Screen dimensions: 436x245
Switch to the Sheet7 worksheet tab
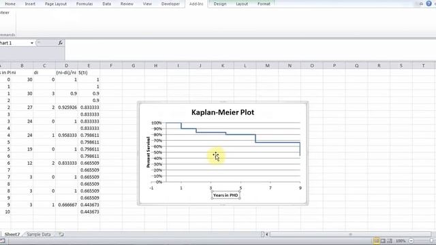pyautogui.click(x=12, y=234)
